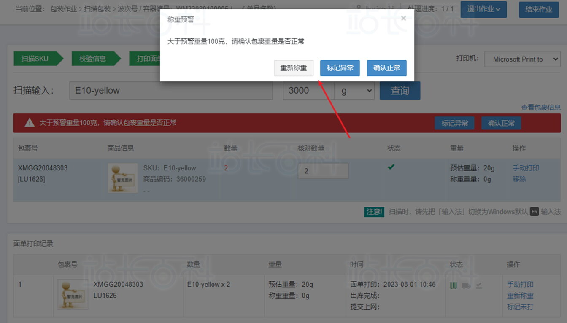Click the warning triangle icon in red banner
The height and width of the screenshot is (323, 567).
coord(30,123)
